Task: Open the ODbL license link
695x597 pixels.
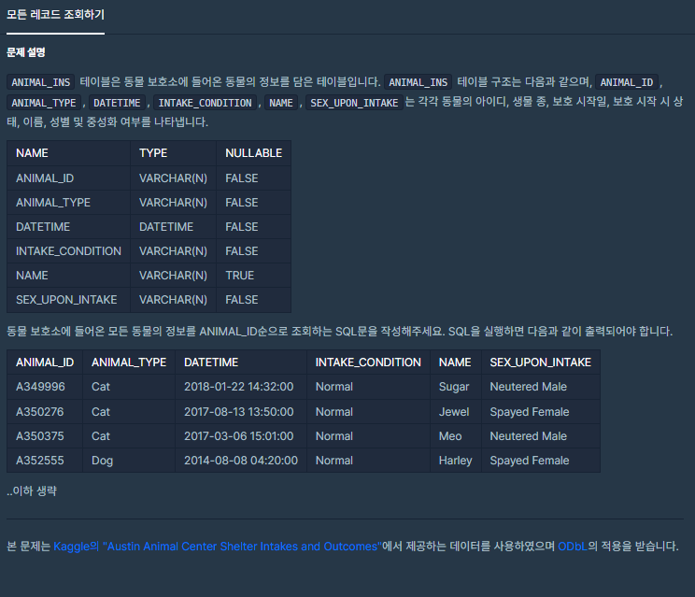Action: (x=573, y=546)
